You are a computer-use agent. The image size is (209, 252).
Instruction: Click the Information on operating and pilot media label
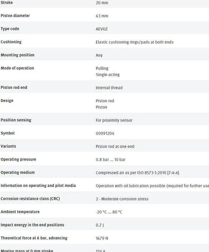(x=38, y=185)
